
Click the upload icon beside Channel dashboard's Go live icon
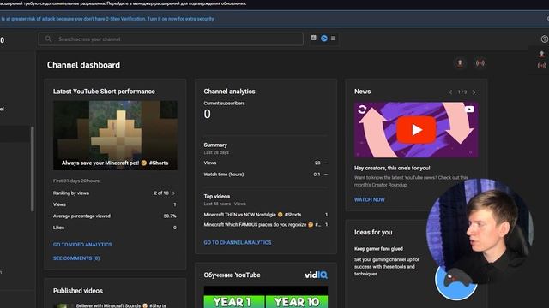coord(460,63)
